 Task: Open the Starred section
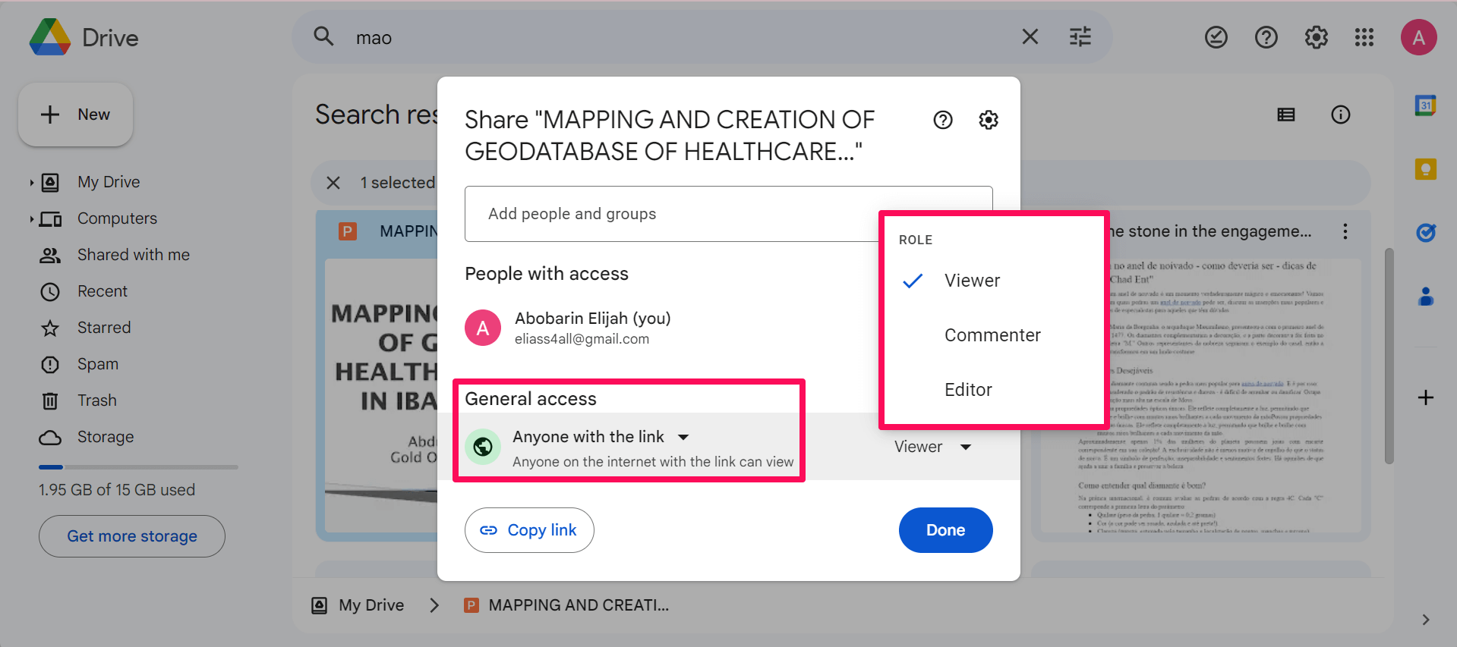(104, 328)
